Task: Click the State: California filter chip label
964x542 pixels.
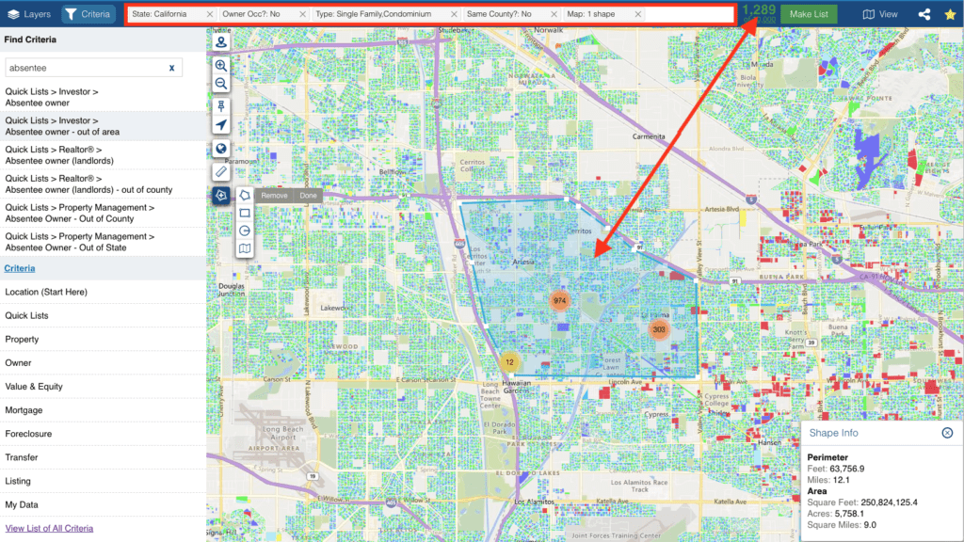Action: (159, 14)
